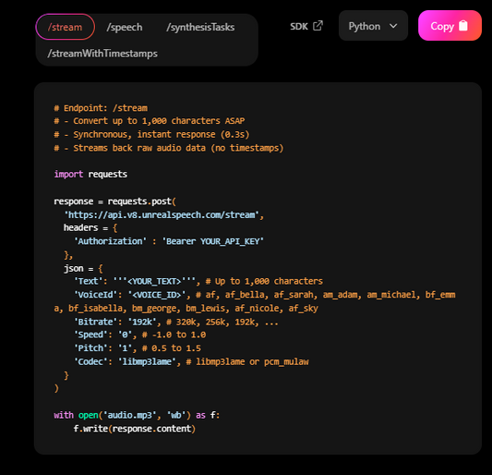Switch to the /speech endpoint tab
Screen dimensions: 492x475
(125, 27)
